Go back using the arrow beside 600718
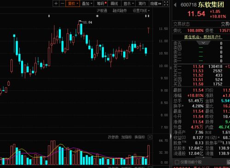 [x=175, y=5]
